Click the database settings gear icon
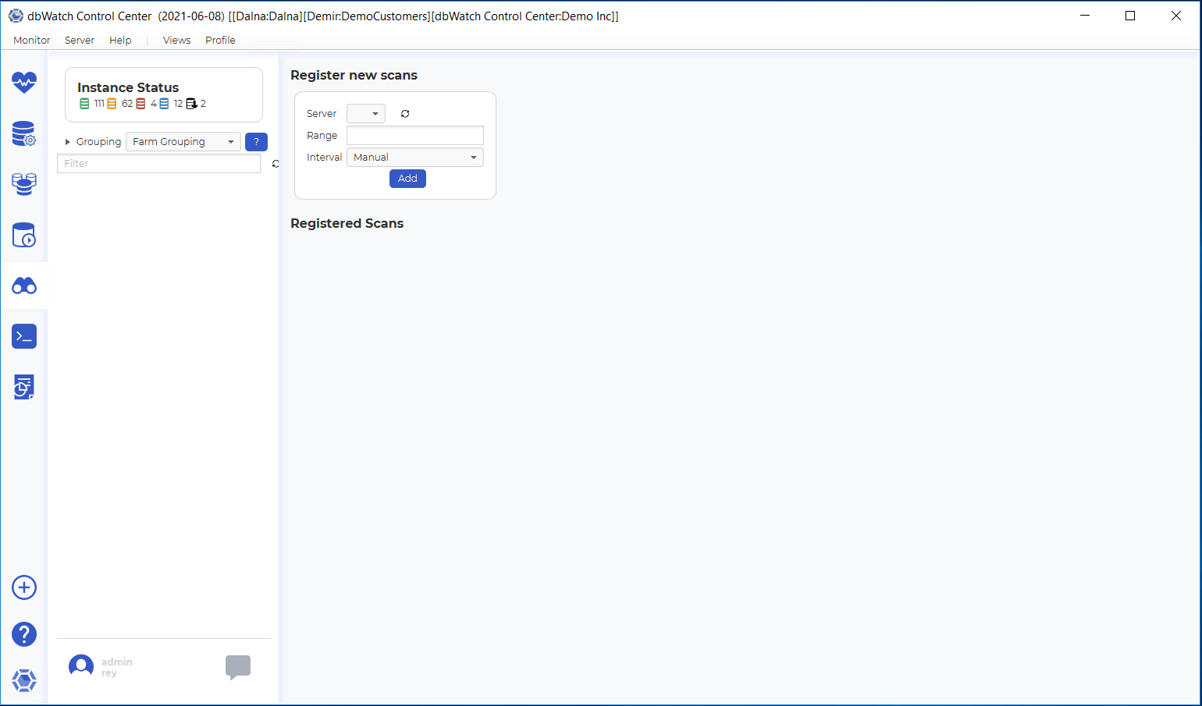The image size is (1202, 706). 24,133
